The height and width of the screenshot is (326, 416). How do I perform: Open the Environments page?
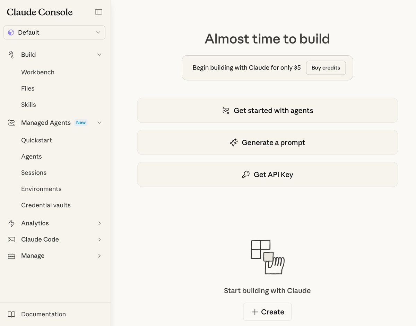pyautogui.click(x=41, y=189)
